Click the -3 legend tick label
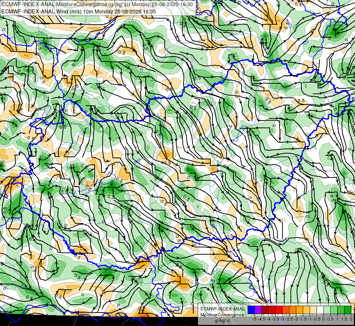 click(282, 319)
